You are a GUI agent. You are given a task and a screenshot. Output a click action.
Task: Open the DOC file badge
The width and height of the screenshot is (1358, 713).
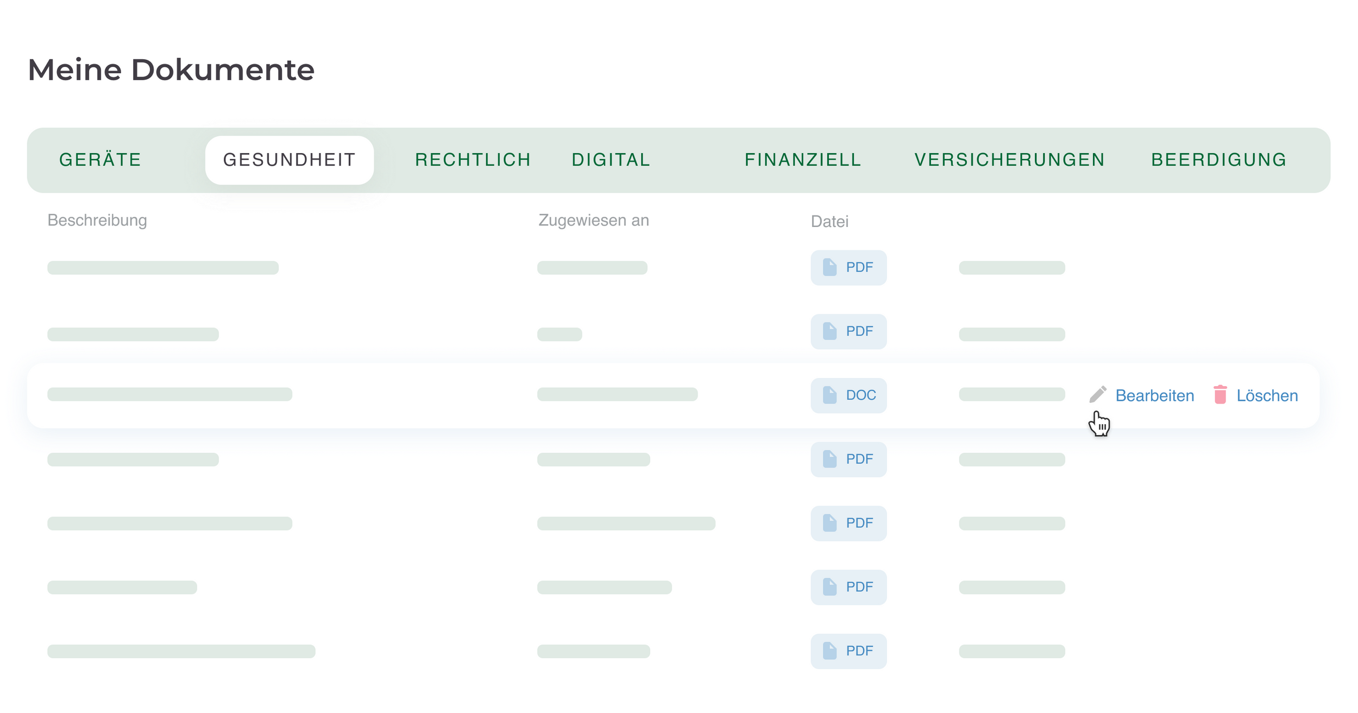pyautogui.click(x=848, y=395)
